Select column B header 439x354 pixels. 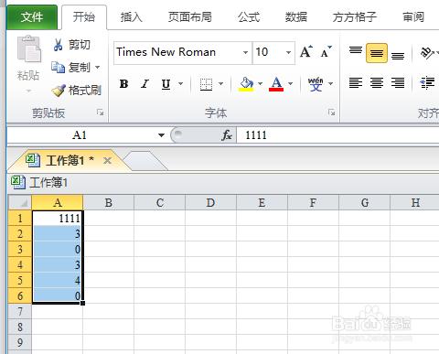click(x=108, y=202)
